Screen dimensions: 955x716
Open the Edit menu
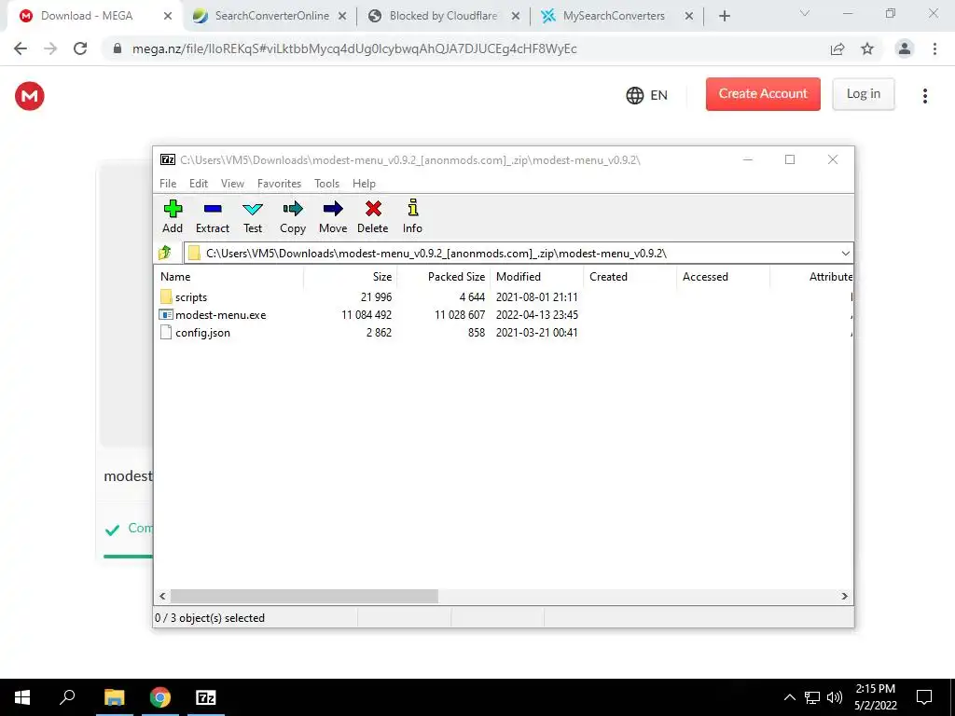[x=199, y=184]
